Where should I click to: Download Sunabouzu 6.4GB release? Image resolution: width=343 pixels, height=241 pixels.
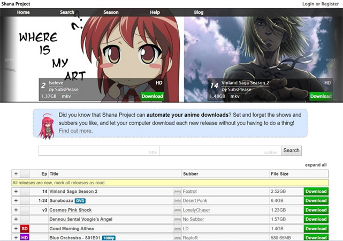316,200
